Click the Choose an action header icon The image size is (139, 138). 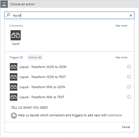4,4
